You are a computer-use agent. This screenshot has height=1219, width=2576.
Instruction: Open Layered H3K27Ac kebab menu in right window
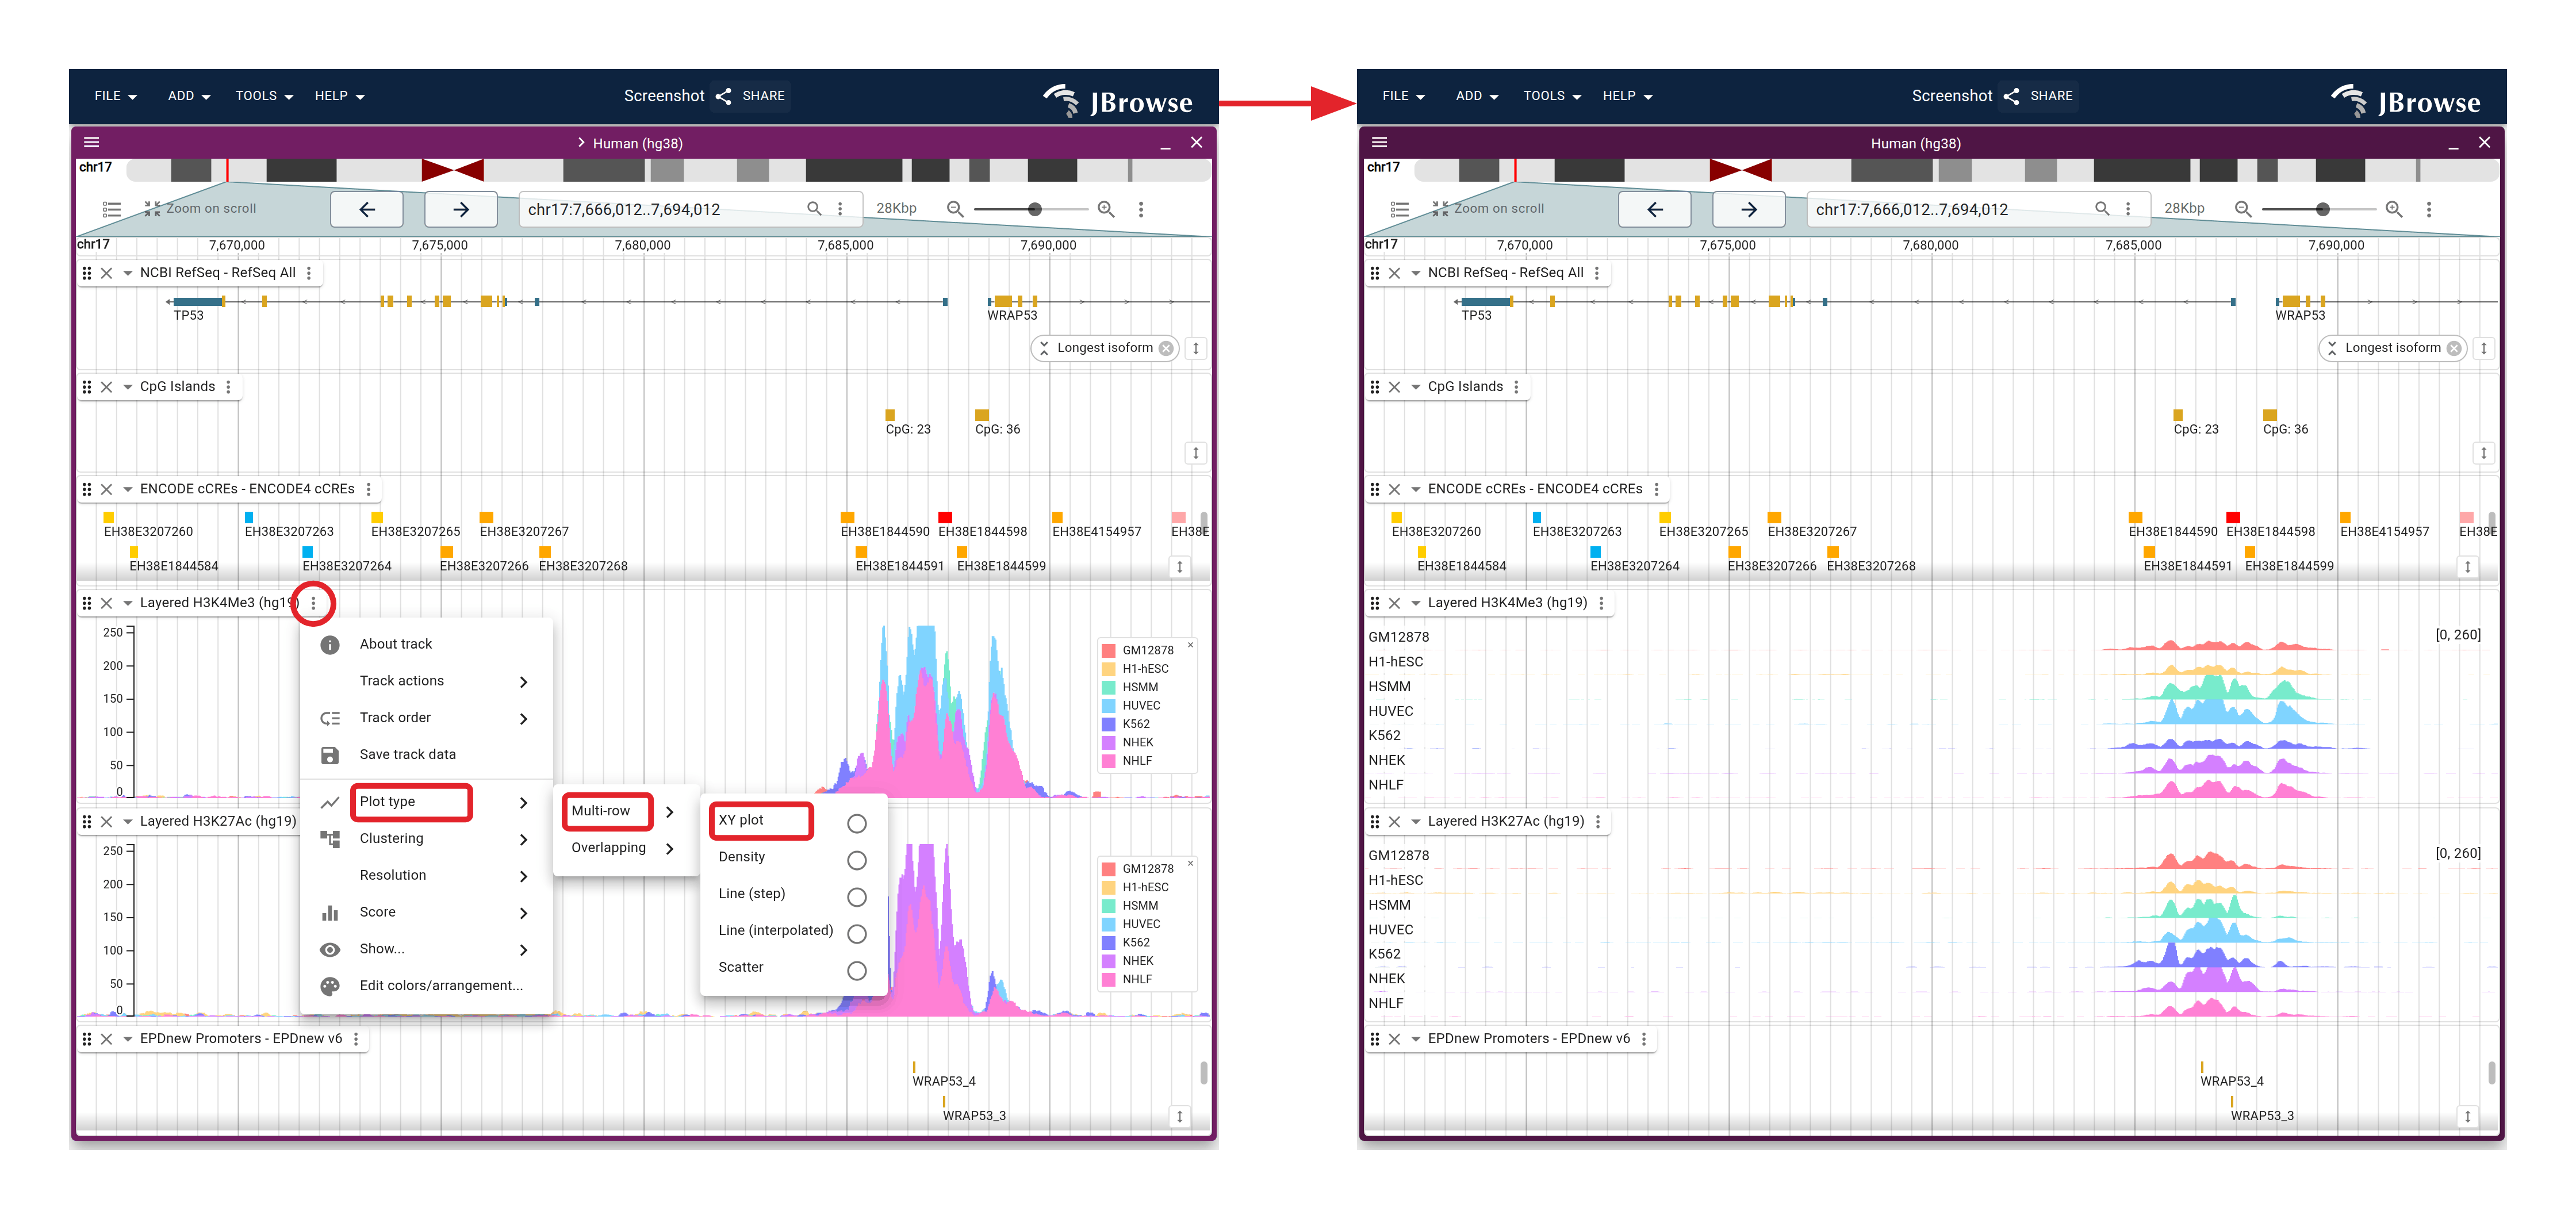1598,821
